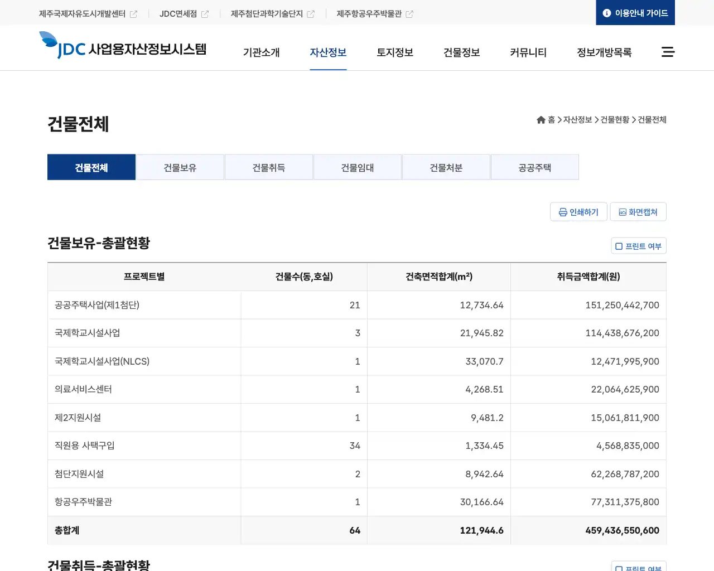This screenshot has width=714, height=571.
Task: Open the 정보개방목록 menu
Action: pos(604,52)
